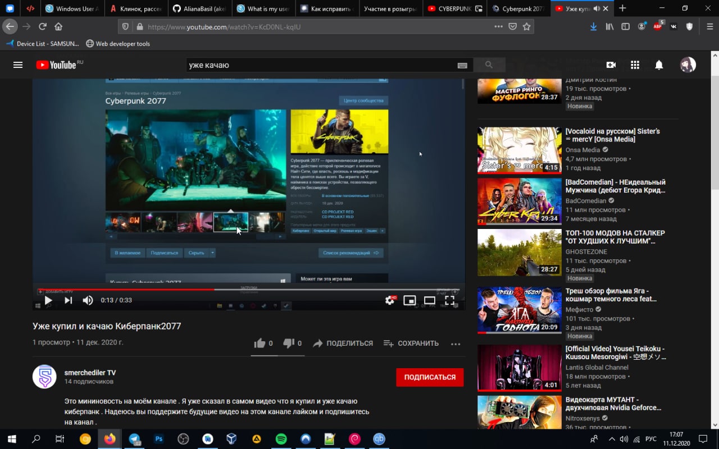Image resolution: width=719 pixels, height=449 pixels.
Task: Open Web developer tools bookmark
Action: click(x=118, y=44)
